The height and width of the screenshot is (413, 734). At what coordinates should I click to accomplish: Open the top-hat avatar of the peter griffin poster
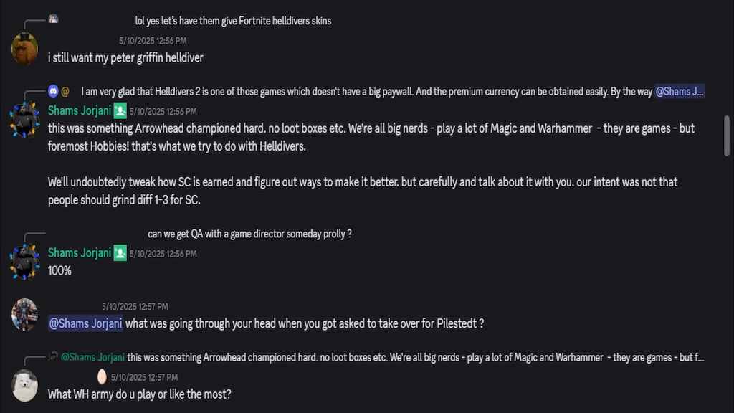(x=25, y=48)
